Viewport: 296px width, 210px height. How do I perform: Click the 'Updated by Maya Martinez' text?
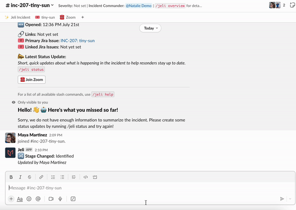pyautogui.click(x=42, y=163)
